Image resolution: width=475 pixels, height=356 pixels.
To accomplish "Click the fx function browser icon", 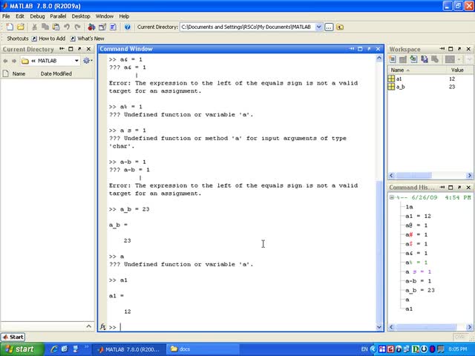I will [102, 326].
